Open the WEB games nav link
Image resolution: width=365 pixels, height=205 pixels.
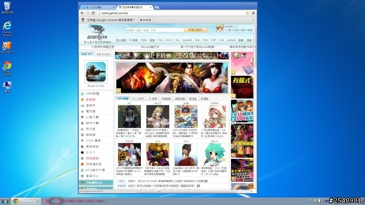click(144, 40)
